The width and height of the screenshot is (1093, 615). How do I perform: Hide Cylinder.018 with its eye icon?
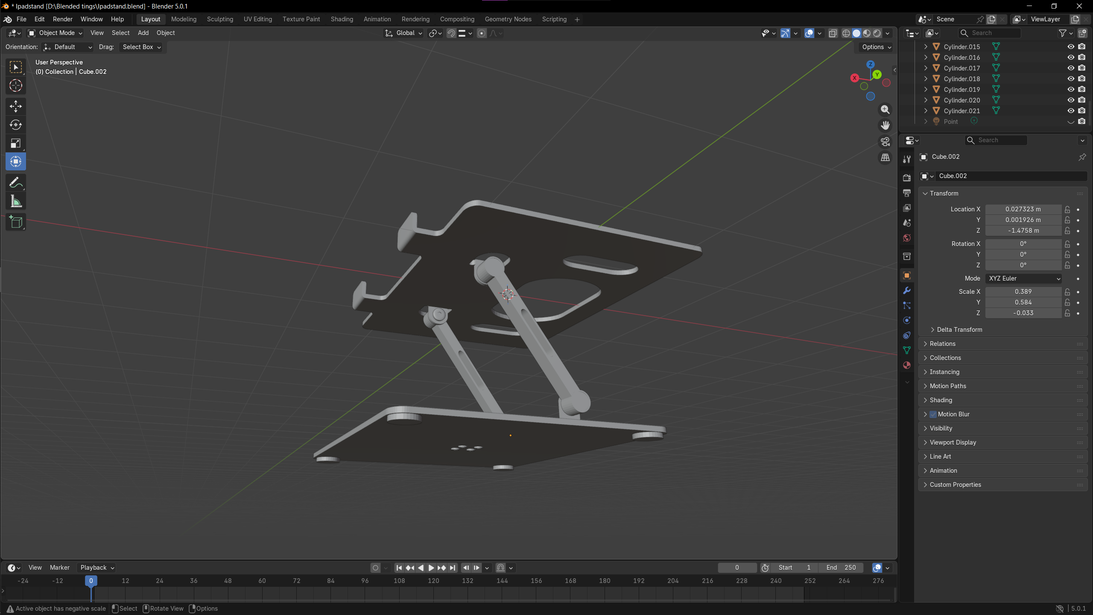pos(1071,79)
